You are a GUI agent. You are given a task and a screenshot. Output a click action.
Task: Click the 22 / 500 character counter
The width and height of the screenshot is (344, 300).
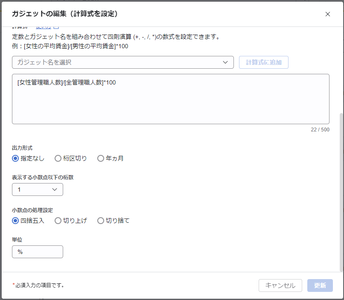[x=320, y=130]
